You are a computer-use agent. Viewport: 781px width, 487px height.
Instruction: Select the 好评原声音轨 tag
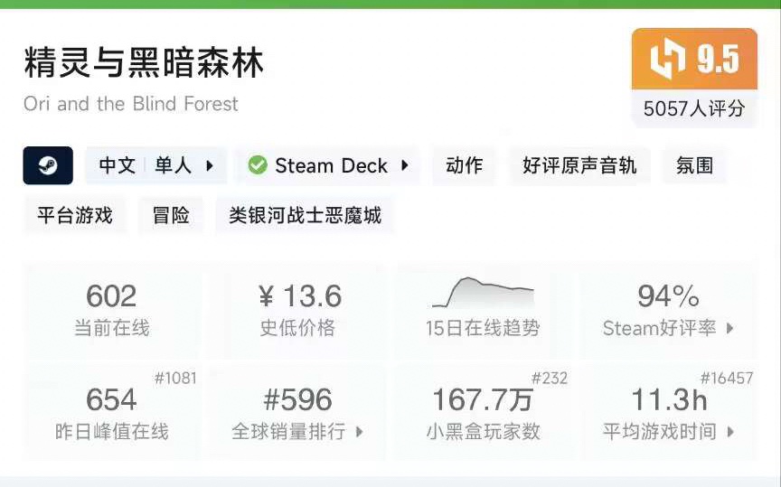[579, 166]
